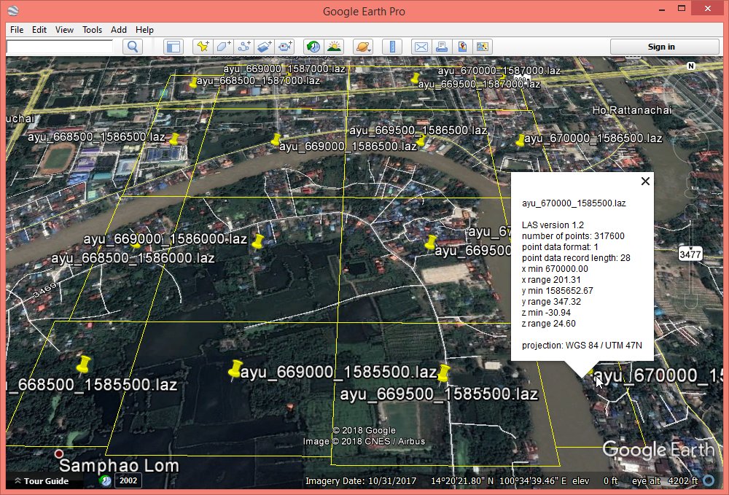The width and height of the screenshot is (729, 495).
Task: Click the Record a Tour camera icon
Action: 285,47
